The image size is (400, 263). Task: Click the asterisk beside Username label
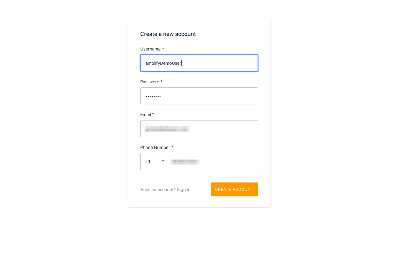coord(163,49)
